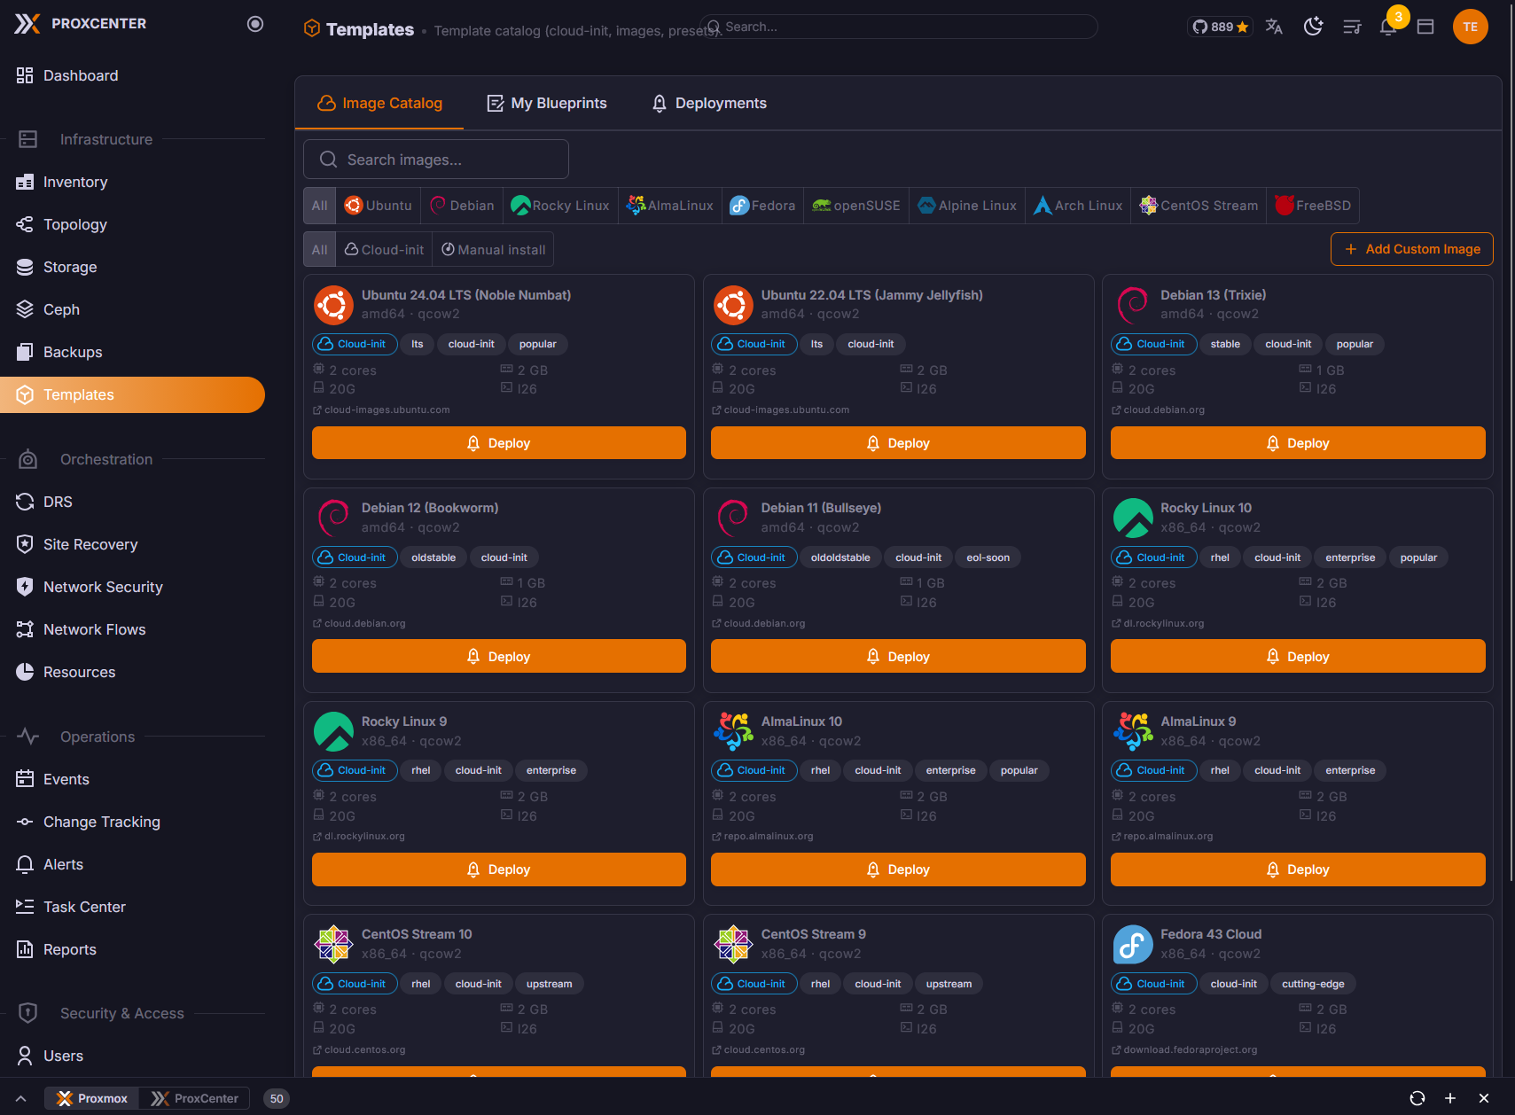The width and height of the screenshot is (1515, 1115).
Task: Show only Cloud-init images
Action: [x=385, y=250]
